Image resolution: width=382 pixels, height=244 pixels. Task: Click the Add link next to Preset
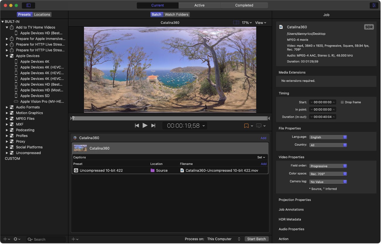(x=263, y=164)
